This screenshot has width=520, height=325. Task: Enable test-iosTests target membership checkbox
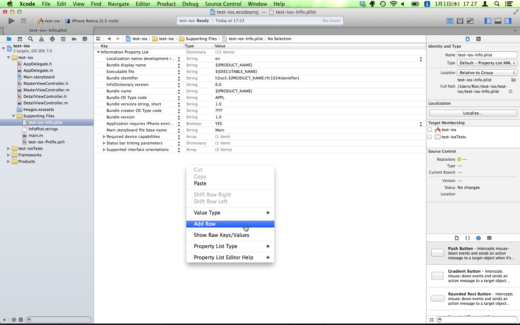click(430, 137)
